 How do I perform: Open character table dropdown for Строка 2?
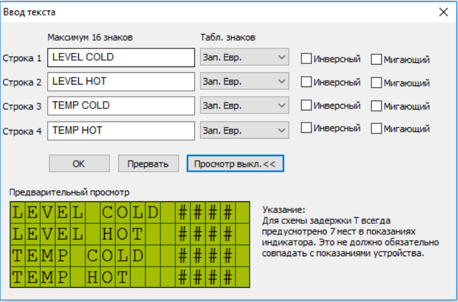[245, 81]
